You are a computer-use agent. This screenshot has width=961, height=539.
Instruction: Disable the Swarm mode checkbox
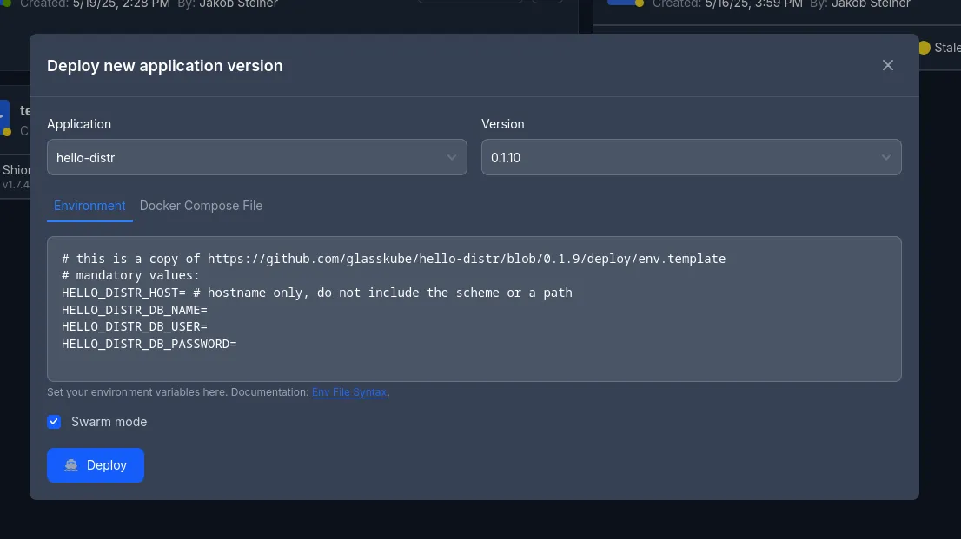click(x=54, y=422)
